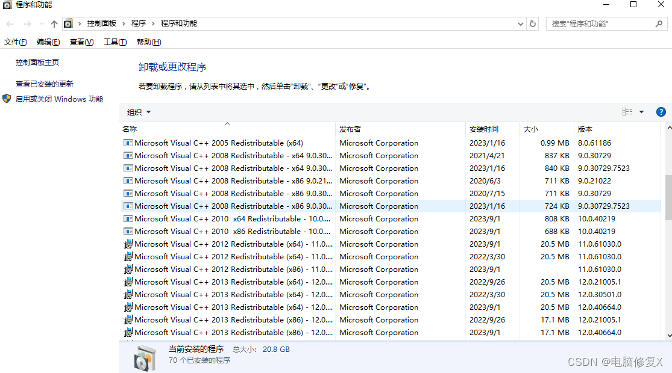
Task: Click icon of 2008 x64 entry version 9.0.30729.7523
Action: (128, 168)
